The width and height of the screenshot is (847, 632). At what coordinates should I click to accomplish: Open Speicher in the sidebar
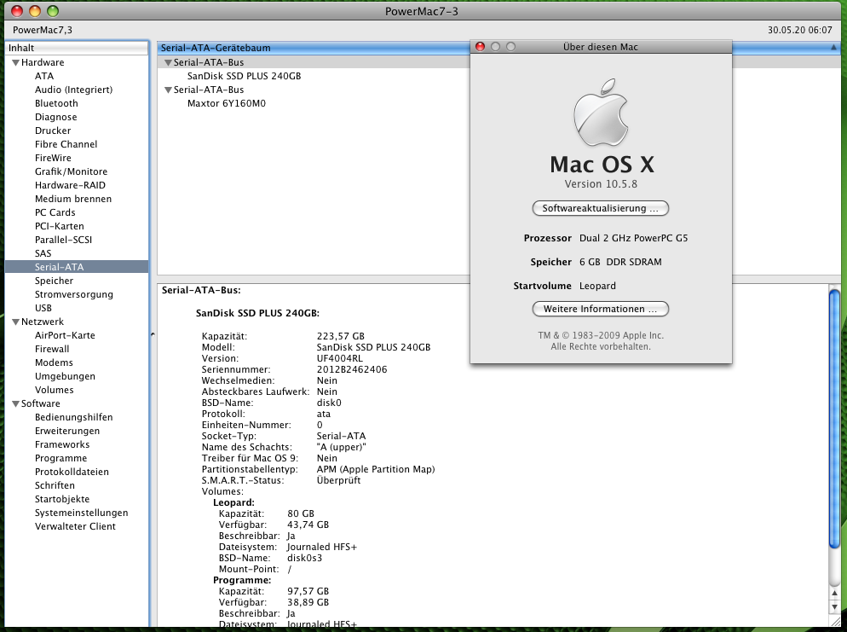pos(54,281)
